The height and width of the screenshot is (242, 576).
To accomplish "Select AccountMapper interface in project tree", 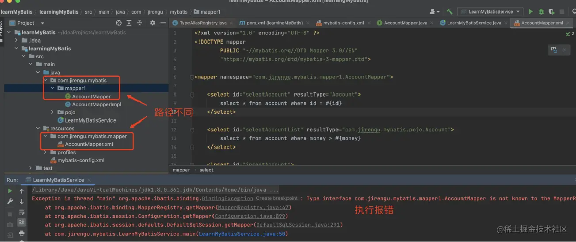I will point(91,97).
